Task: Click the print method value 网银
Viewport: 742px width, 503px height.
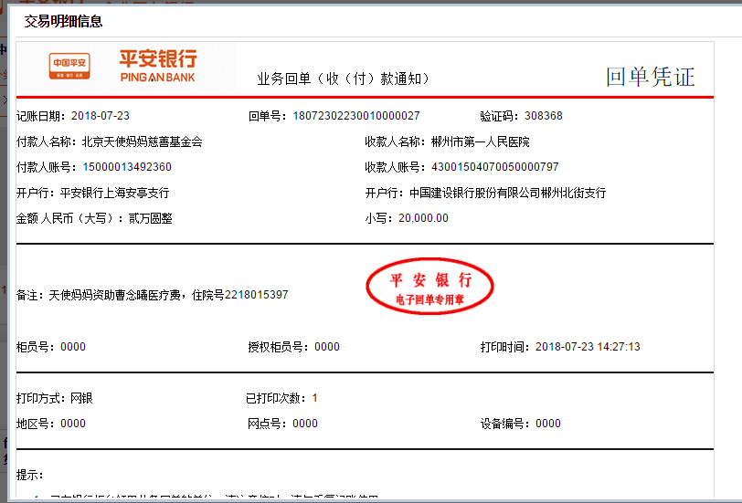Action: (x=81, y=398)
